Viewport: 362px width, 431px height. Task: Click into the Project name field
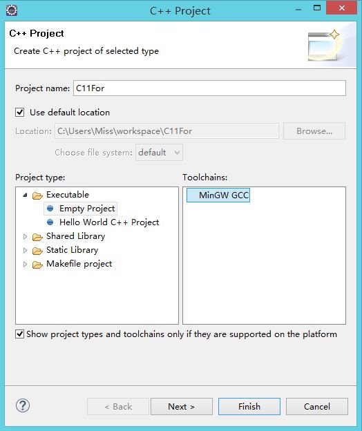pos(209,88)
